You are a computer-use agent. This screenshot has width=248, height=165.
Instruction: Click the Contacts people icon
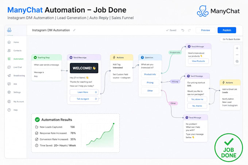point(9,51)
